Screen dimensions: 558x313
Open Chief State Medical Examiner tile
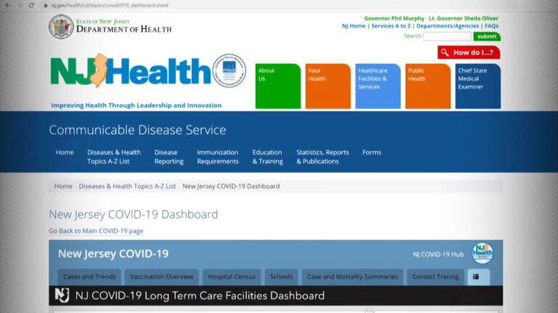point(478,86)
